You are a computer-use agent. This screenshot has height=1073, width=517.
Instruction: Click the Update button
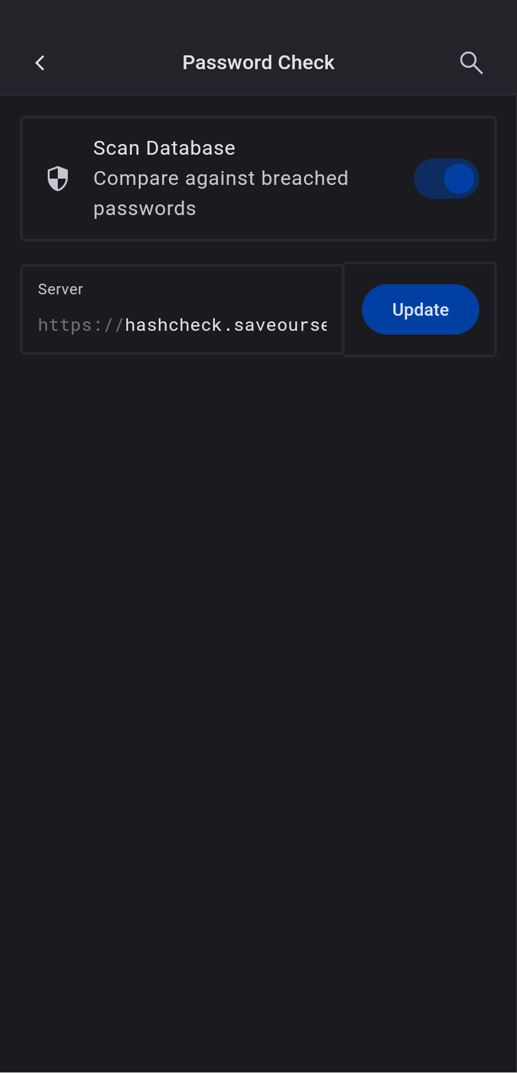[x=421, y=309]
